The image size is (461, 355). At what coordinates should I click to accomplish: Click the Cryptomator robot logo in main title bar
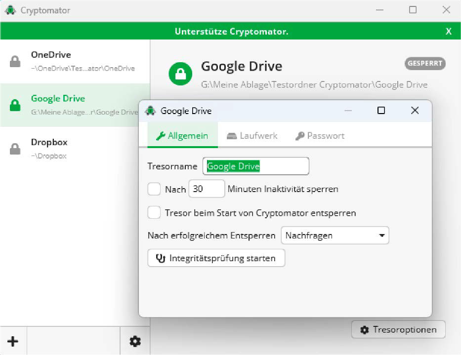coord(10,10)
